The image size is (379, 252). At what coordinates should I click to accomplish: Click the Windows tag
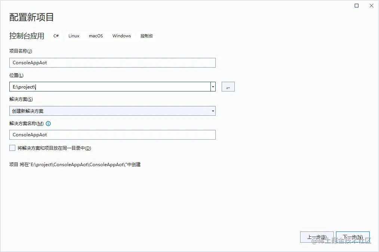pyautogui.click(x=121, y=36)
